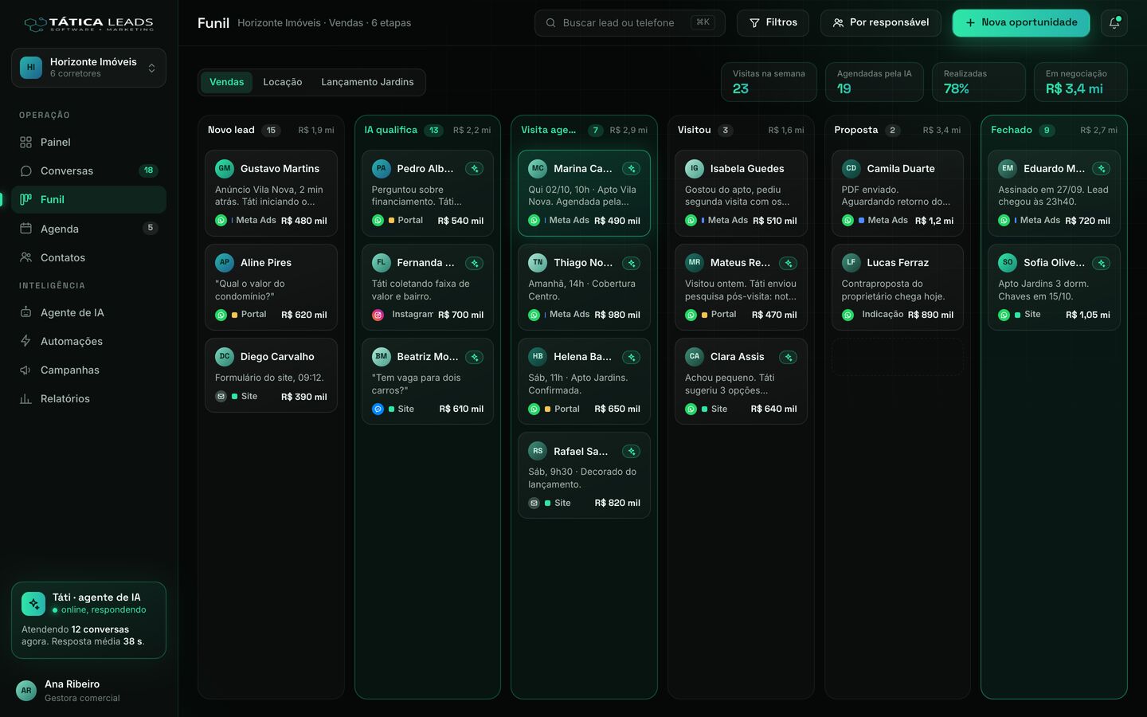Select Funil in the sidebar menu
This screenshot has width=1147, height=717.
click(x=88, y=199)
